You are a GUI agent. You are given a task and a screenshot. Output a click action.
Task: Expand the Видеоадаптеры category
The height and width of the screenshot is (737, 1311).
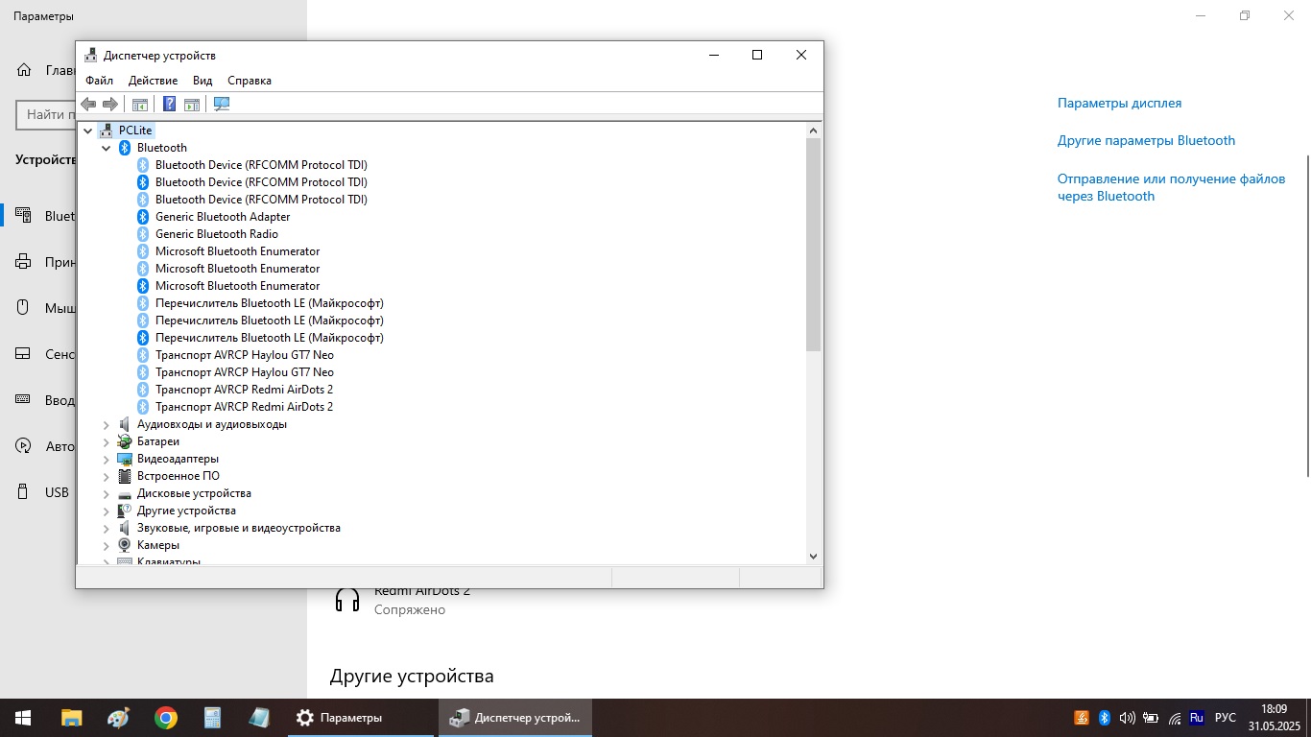107,459
